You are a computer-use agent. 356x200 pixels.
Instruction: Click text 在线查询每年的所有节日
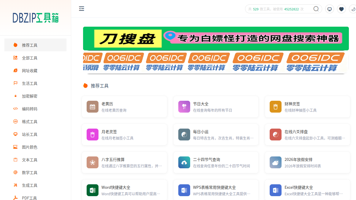(213, 110)
